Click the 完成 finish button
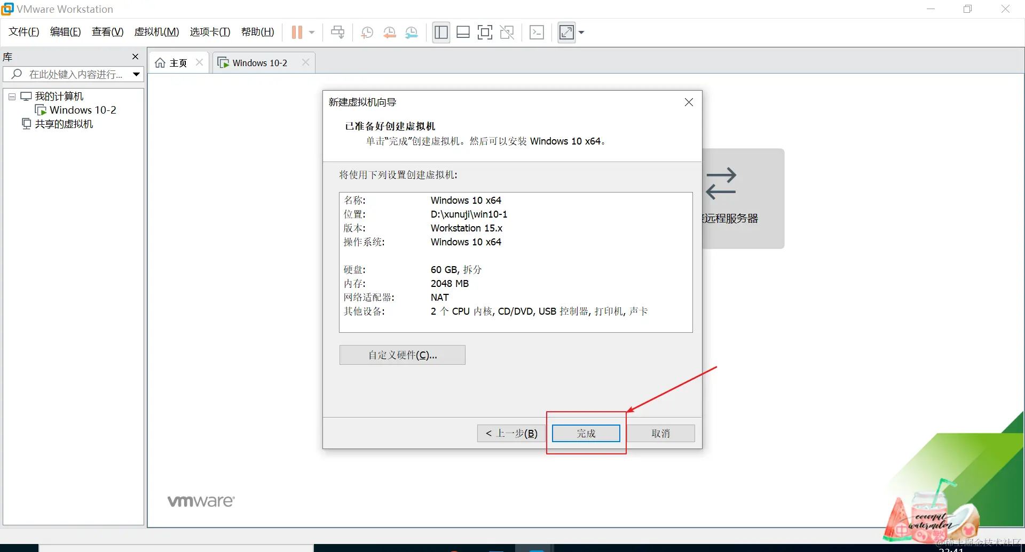Screen dimensions: 1025x552 pos(586,434)
